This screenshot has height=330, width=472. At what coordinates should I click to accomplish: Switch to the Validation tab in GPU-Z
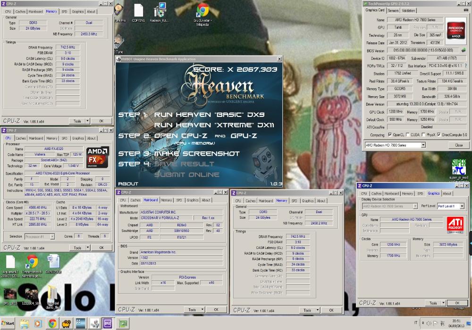point(408,10)
